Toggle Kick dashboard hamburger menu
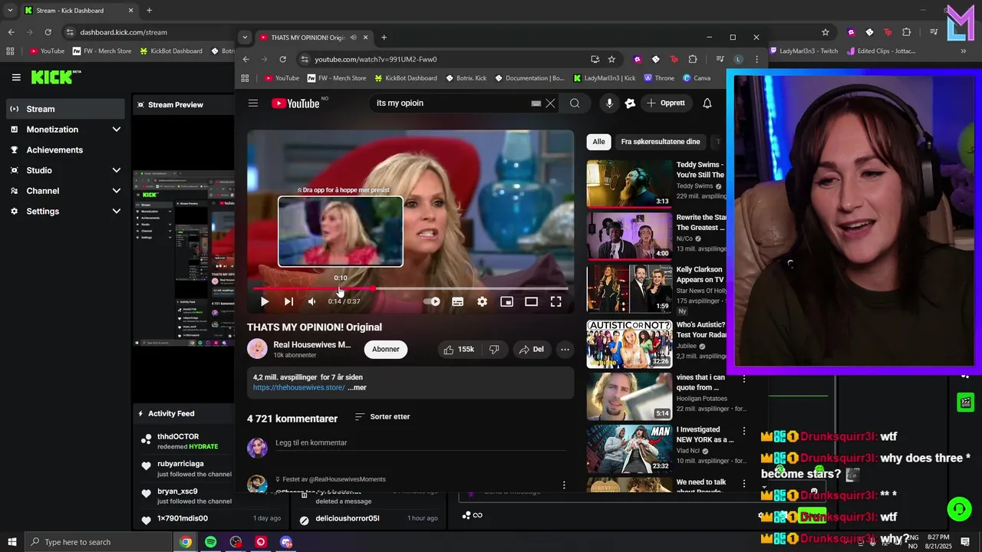The width and height of the screenshot is (982, 552). [x=16, y=77]
